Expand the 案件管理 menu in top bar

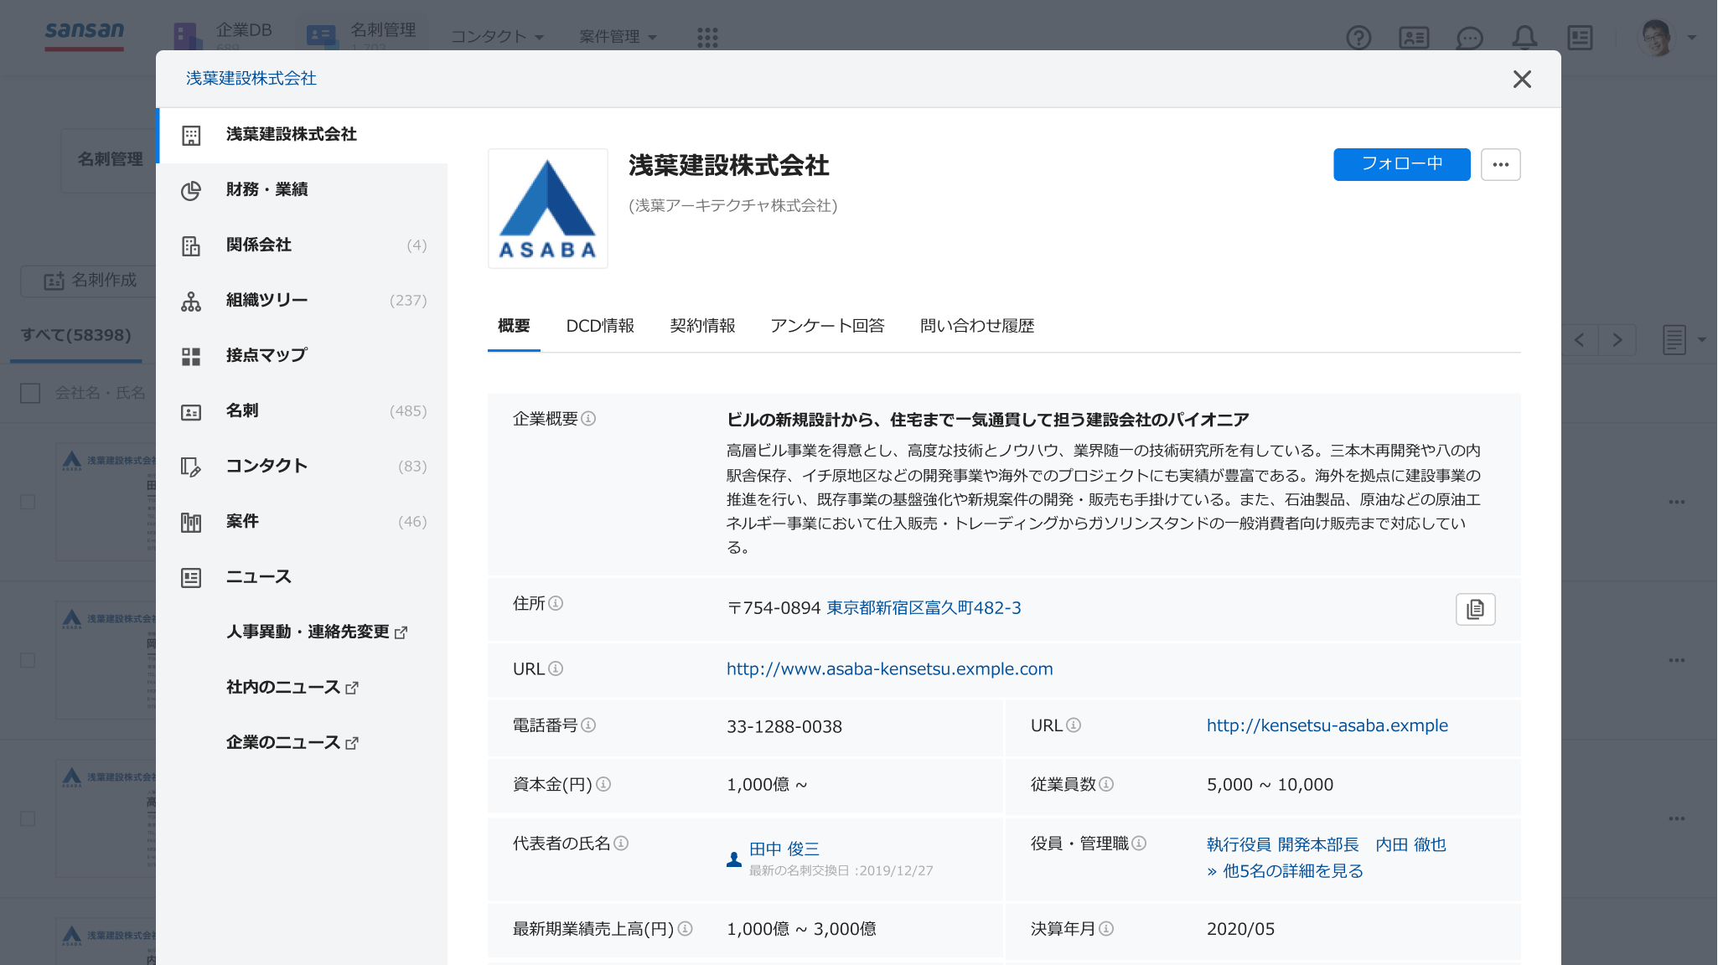(618, 37)
